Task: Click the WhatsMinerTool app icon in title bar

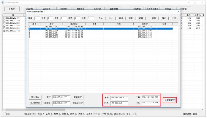Action: tap(3, 2)
